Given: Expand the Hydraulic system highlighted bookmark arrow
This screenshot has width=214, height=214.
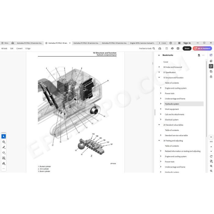Looking at the screenshot, I should coord(160,104).
